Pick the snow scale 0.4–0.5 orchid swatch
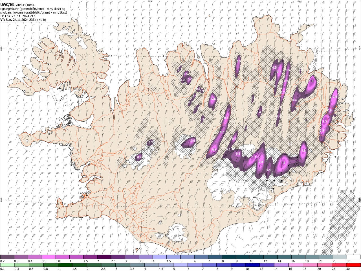Viewport: 361px width, 271px height. coord(35,257)
